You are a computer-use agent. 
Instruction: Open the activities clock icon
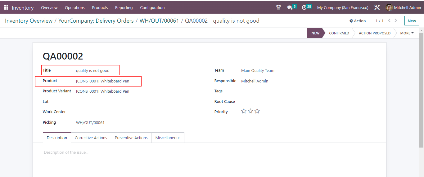coord(304,7)
